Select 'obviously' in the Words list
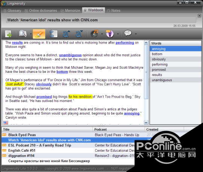This screenshot has height=172, width=203. tap(176, 59)
